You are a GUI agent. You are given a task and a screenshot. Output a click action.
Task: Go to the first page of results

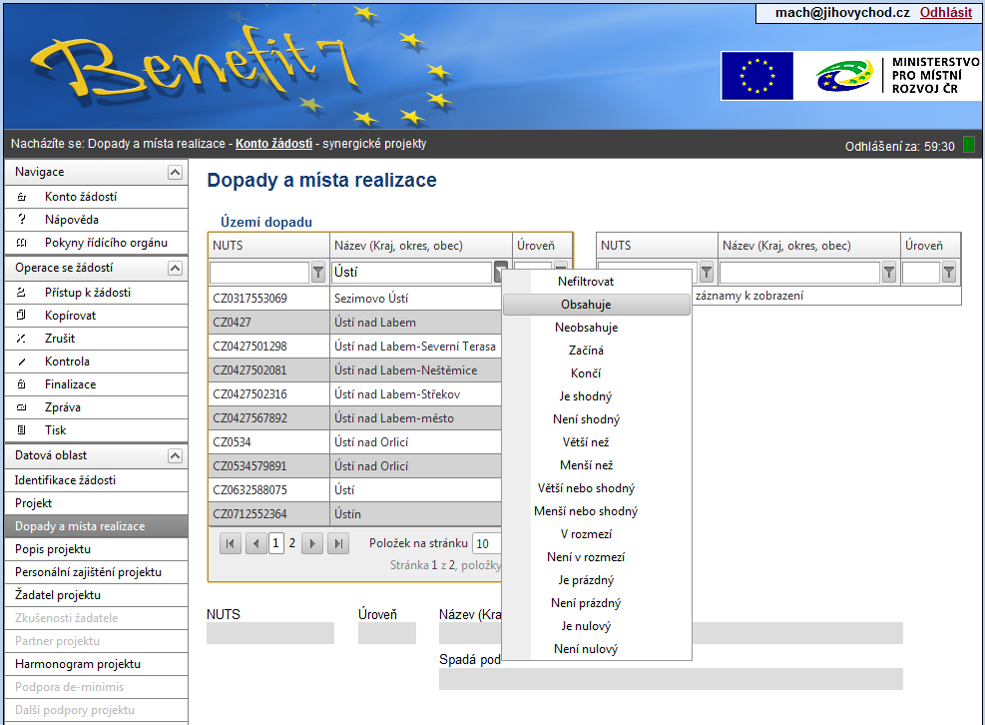pyautogui.click(x=231, y=543)
